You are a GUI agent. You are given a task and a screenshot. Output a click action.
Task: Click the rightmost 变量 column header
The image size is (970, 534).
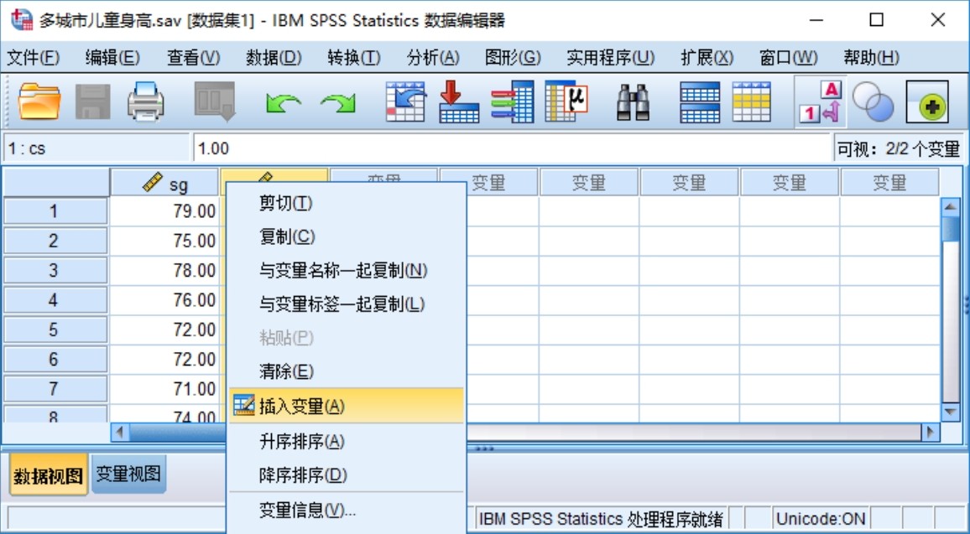click(889, 182)
